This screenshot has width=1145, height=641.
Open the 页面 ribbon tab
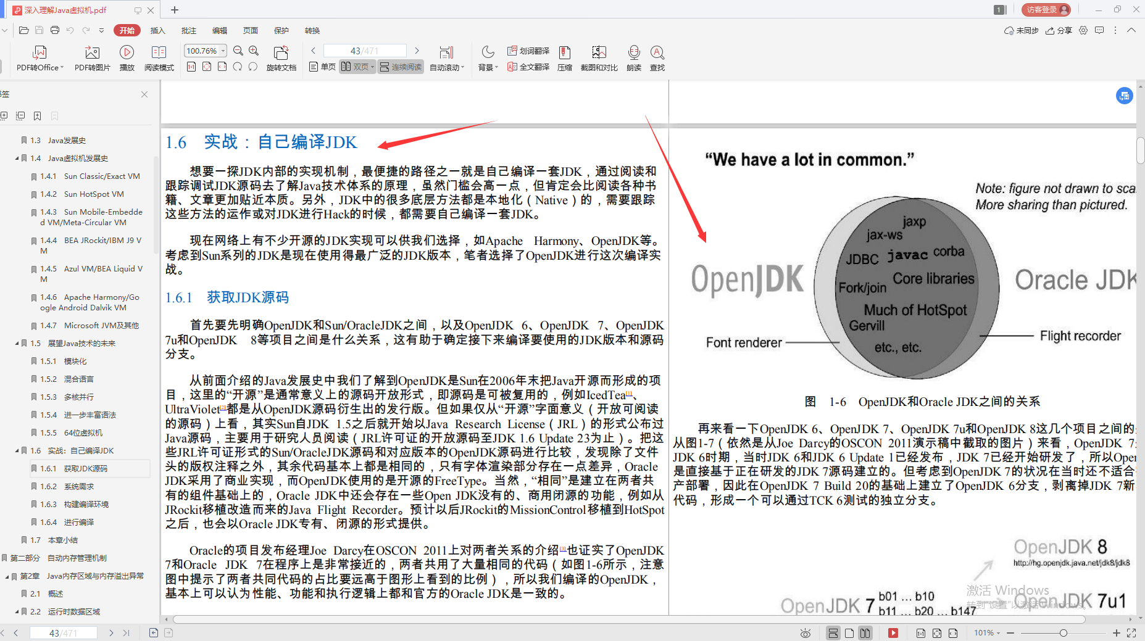point(251,30)
